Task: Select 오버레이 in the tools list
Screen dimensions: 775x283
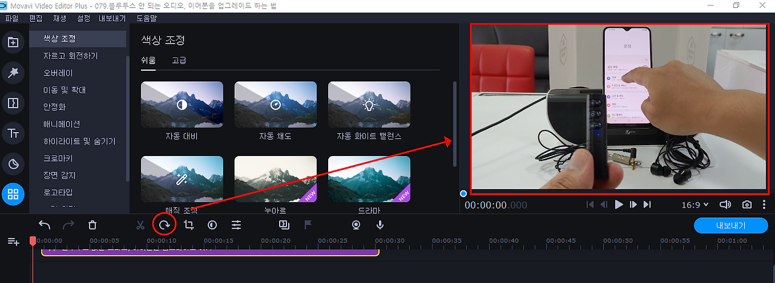Action: 77,73
